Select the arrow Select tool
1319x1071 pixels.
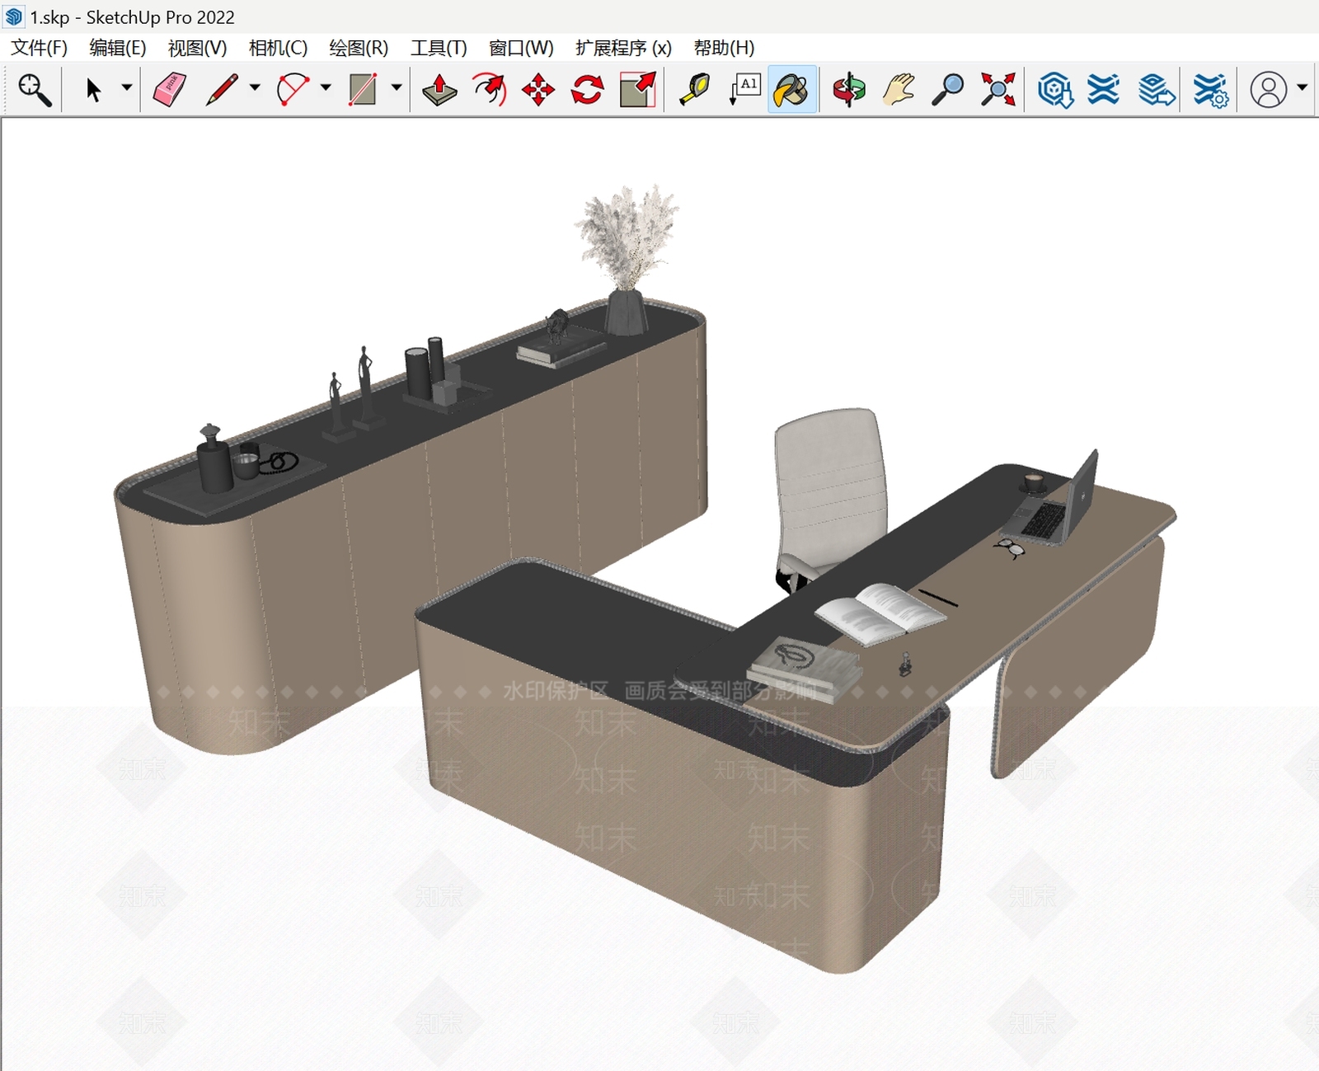point(93,89)
